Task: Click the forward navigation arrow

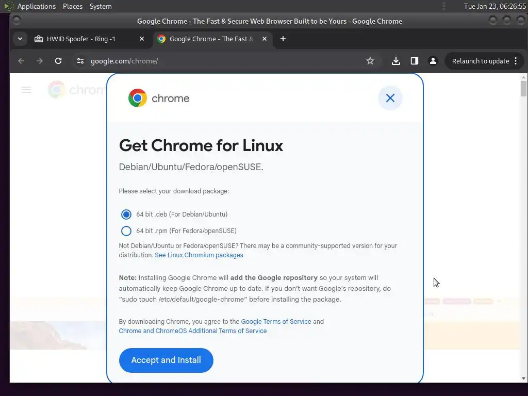Action: [39, 61]
